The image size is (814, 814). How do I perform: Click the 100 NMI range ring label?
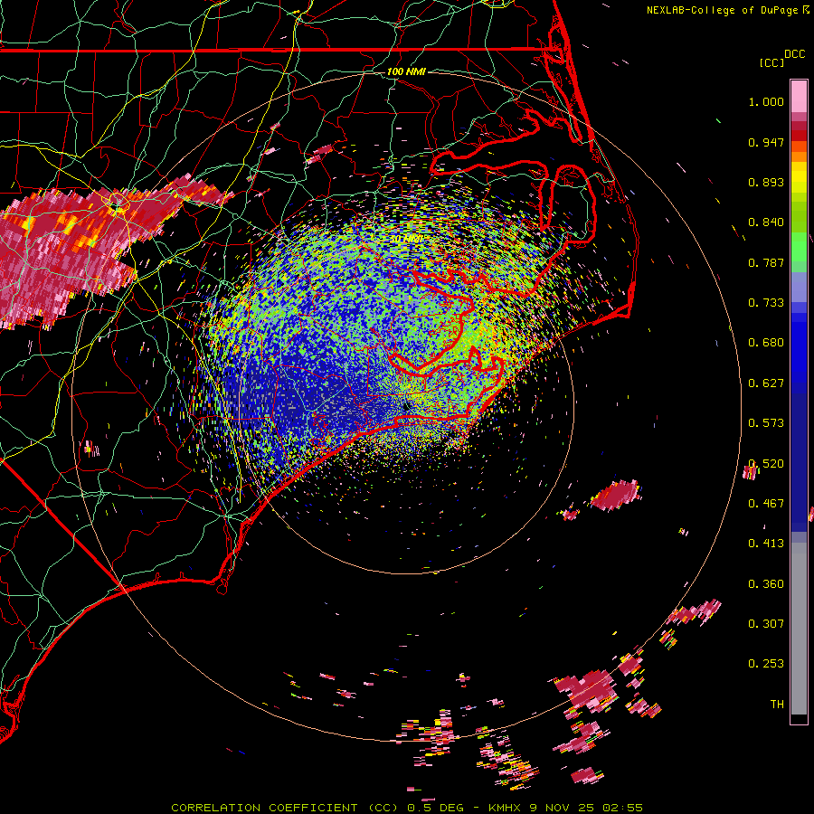coord(406,71)
